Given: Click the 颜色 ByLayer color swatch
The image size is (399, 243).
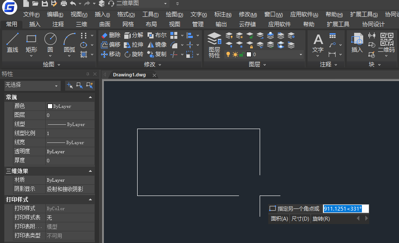Looking at the screenshot, I should click(x=50, y=106).
